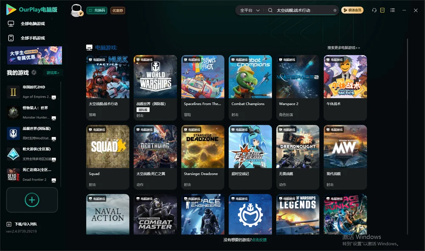Click the 点击反馈 feedback link
This screenshot has height=251, width=425.
259,240
